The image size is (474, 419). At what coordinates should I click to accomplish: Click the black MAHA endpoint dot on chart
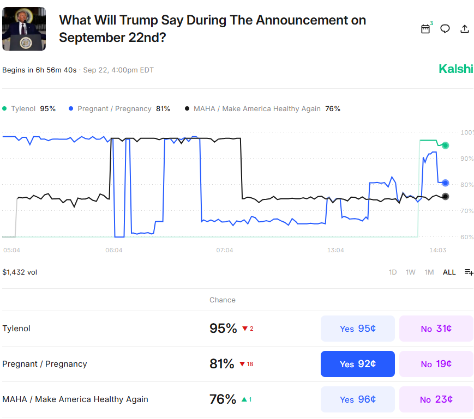445,197
